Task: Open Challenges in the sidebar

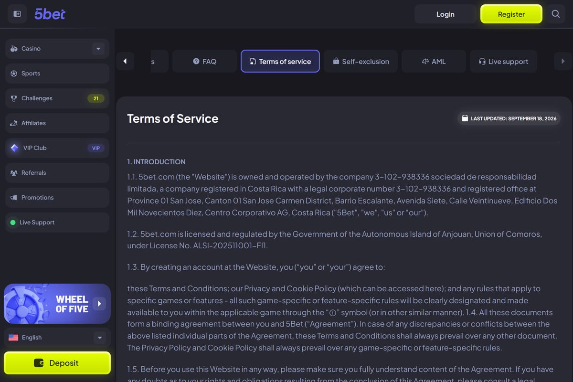Action: coord(57,98)
